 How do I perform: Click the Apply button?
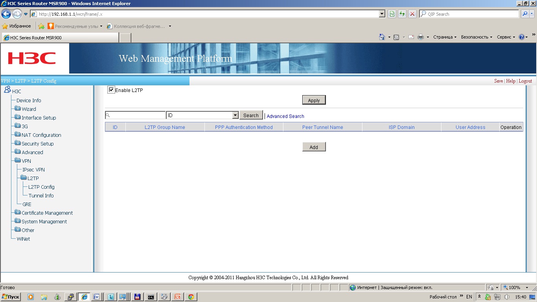click(314, 100)
